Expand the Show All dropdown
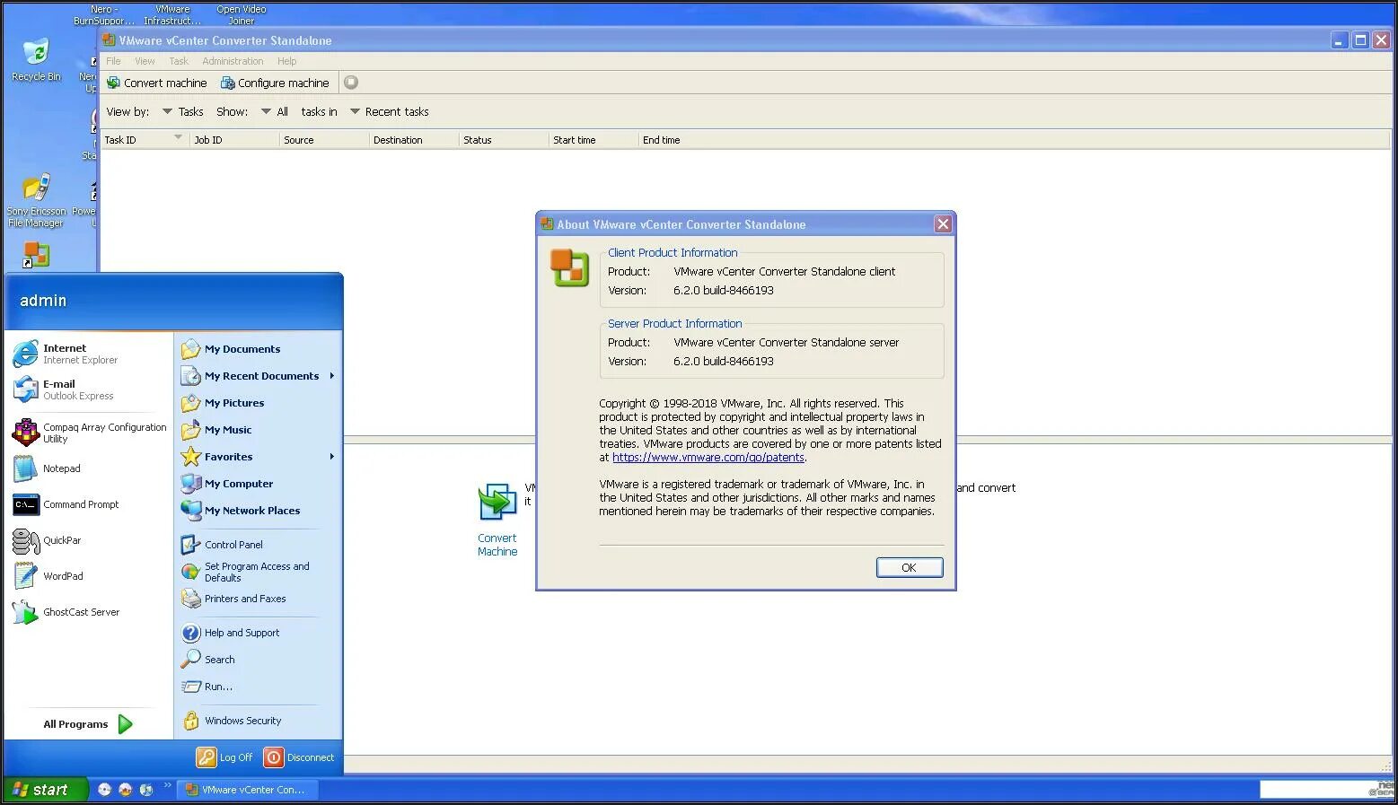 (266, 111)
